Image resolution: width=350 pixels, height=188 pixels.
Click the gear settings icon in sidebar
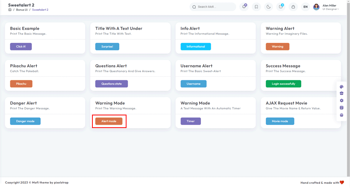342,101
